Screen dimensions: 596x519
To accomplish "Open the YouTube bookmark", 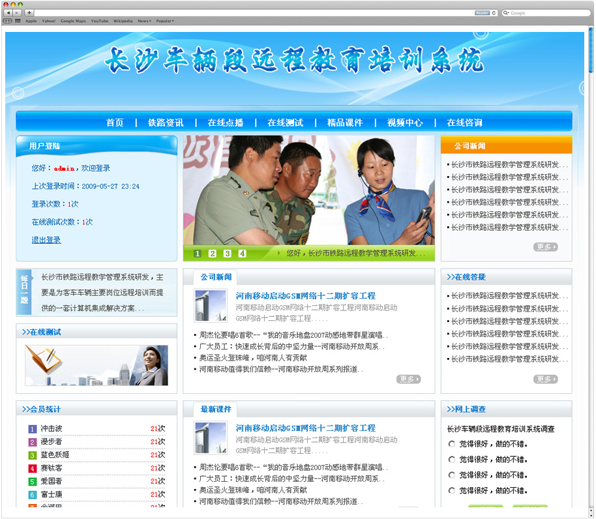I will (x=100, y=21).
